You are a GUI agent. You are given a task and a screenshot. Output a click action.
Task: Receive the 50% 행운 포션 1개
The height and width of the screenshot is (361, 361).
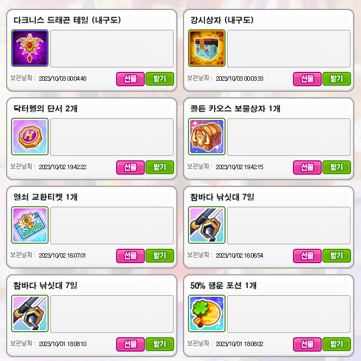(x=336, y=344)
